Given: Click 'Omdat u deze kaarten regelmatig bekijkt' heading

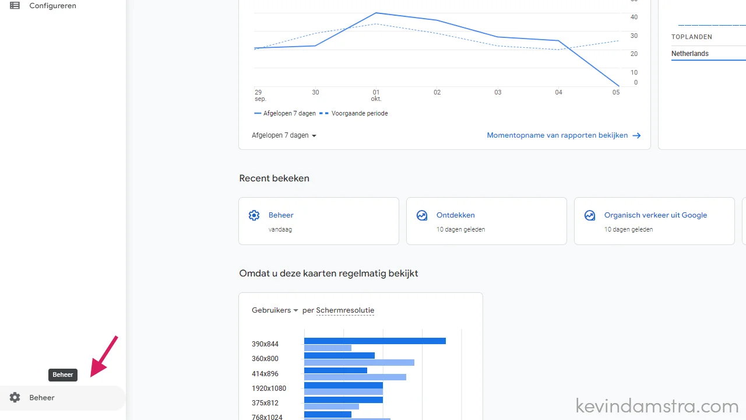Looking at the screenshot, I should (329, 274).
